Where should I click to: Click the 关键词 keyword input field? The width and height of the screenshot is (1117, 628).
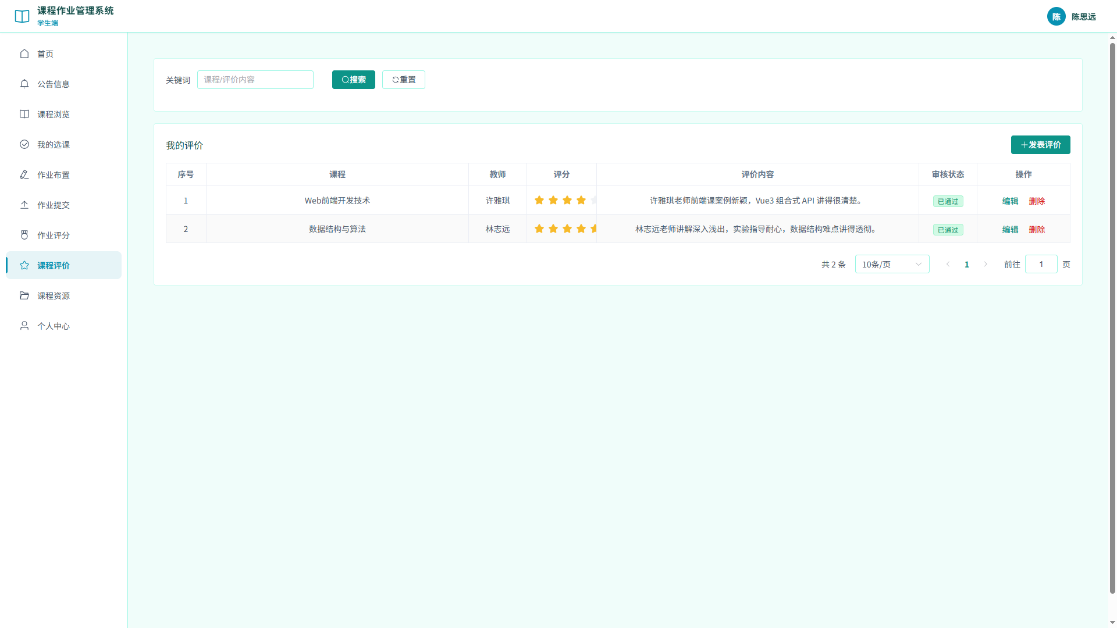pos(255,80)
